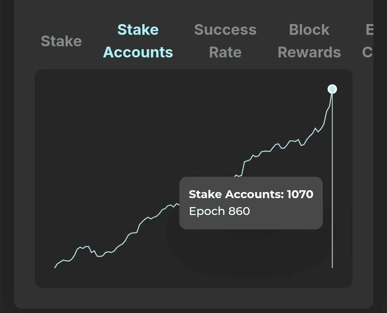Click the small peak just before final spike

[316, 128]
